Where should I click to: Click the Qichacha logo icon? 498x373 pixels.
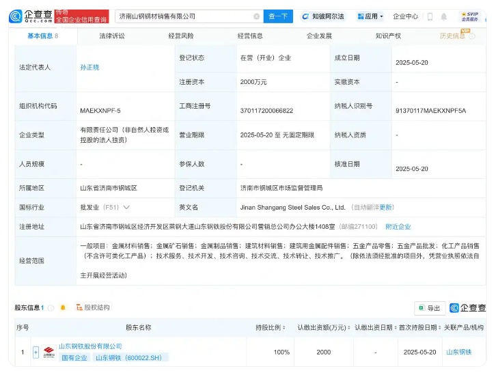pos(15,16)
